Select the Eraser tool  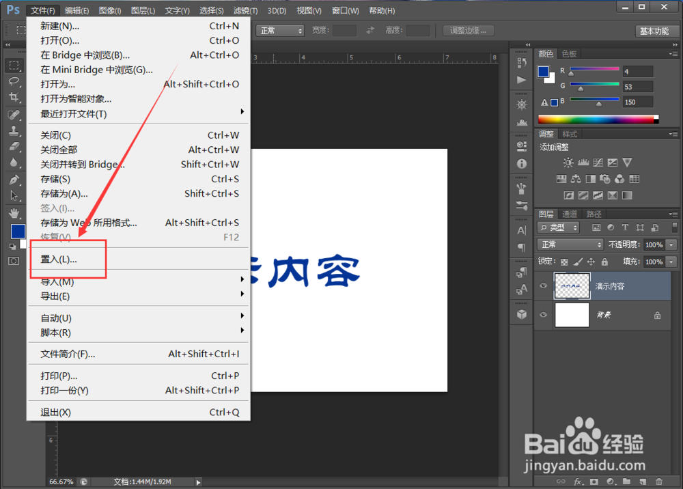coord(14,146)
